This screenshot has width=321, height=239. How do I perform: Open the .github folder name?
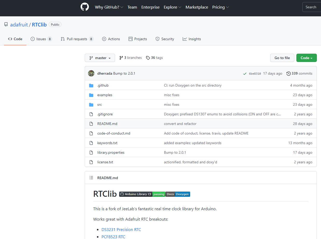[103, 86]
